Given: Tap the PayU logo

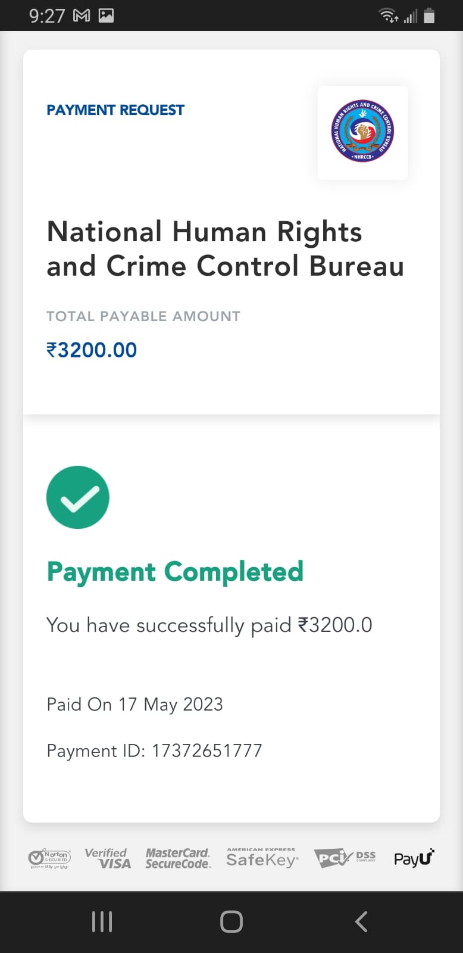Looking at the screenshot, I should 414,858.
